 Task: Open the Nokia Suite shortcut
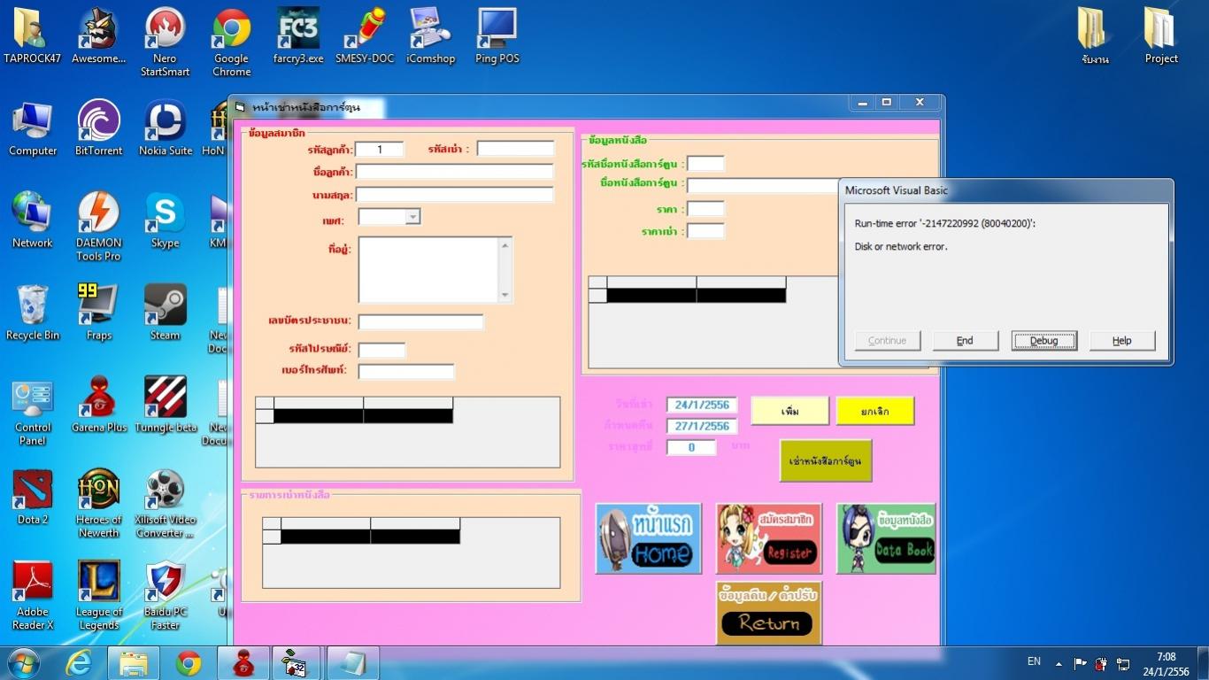click(x=165, y=128)
